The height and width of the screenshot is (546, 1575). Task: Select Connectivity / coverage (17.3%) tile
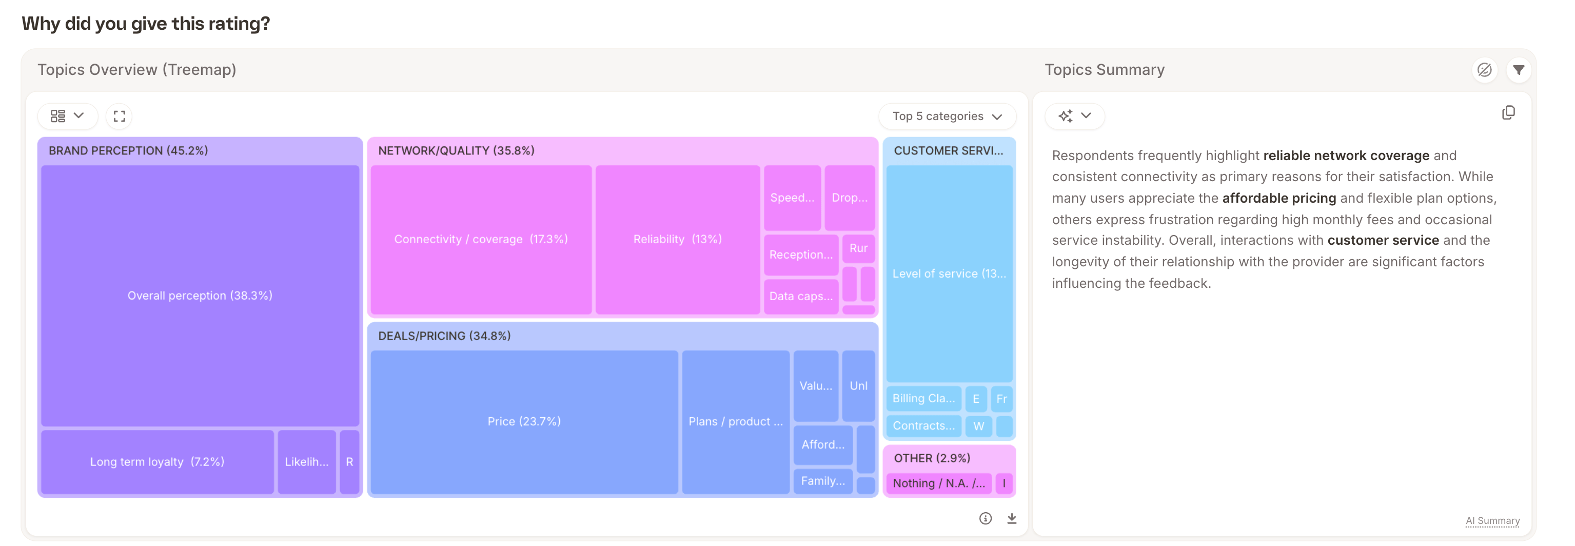click(481, 239)
